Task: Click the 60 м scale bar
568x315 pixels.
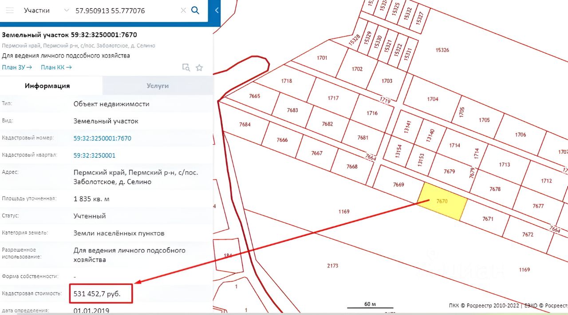Action: click(370, 305)
